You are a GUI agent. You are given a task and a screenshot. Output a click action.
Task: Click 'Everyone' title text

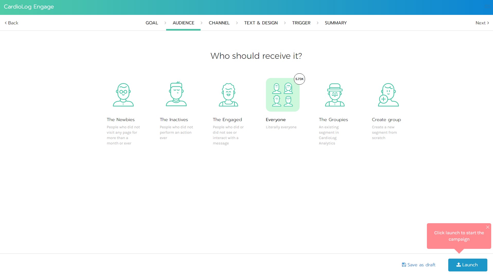point(276,120)
